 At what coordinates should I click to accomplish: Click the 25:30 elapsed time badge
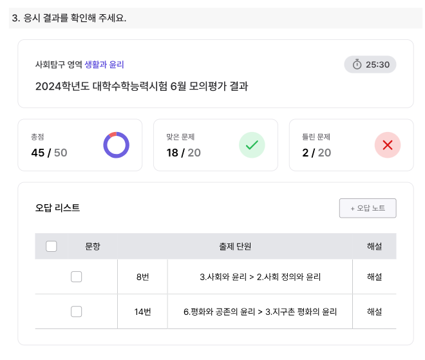[x=370, y=64]
